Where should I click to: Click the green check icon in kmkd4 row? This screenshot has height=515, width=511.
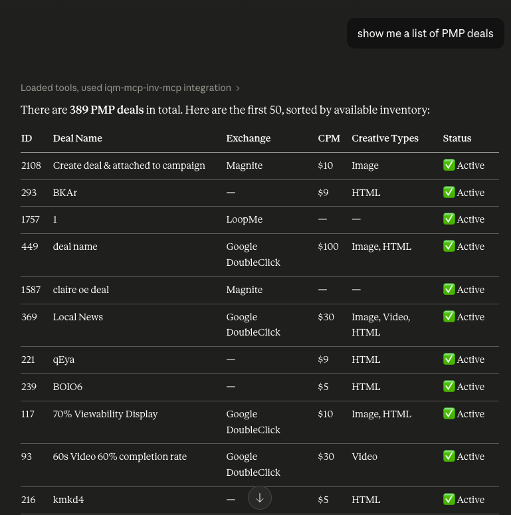tap(449, 499)
